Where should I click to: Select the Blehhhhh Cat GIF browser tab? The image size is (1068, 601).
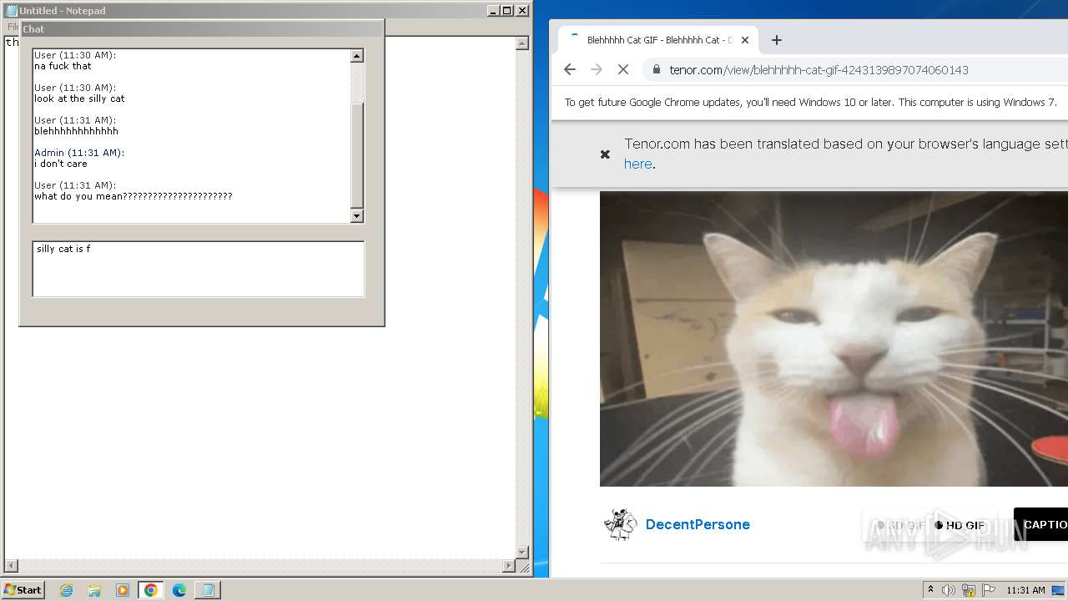[657, 40]
